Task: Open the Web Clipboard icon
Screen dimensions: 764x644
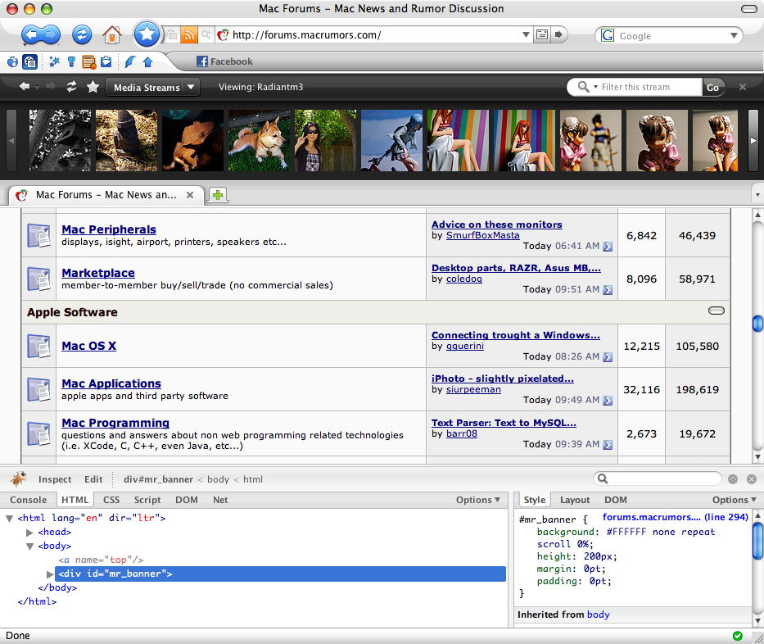Action: tap(106, 62)
